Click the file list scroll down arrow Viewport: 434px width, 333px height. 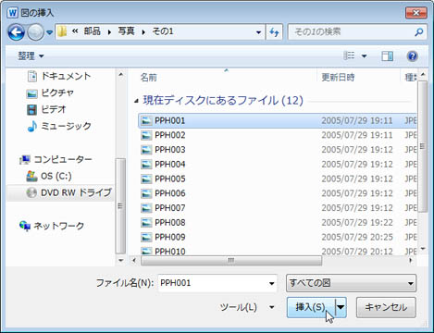[x=423, y=249]
